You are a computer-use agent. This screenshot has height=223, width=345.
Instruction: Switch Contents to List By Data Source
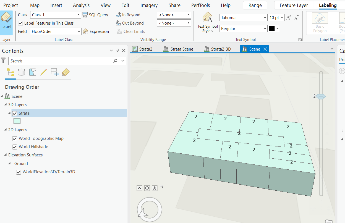(22, 72)
